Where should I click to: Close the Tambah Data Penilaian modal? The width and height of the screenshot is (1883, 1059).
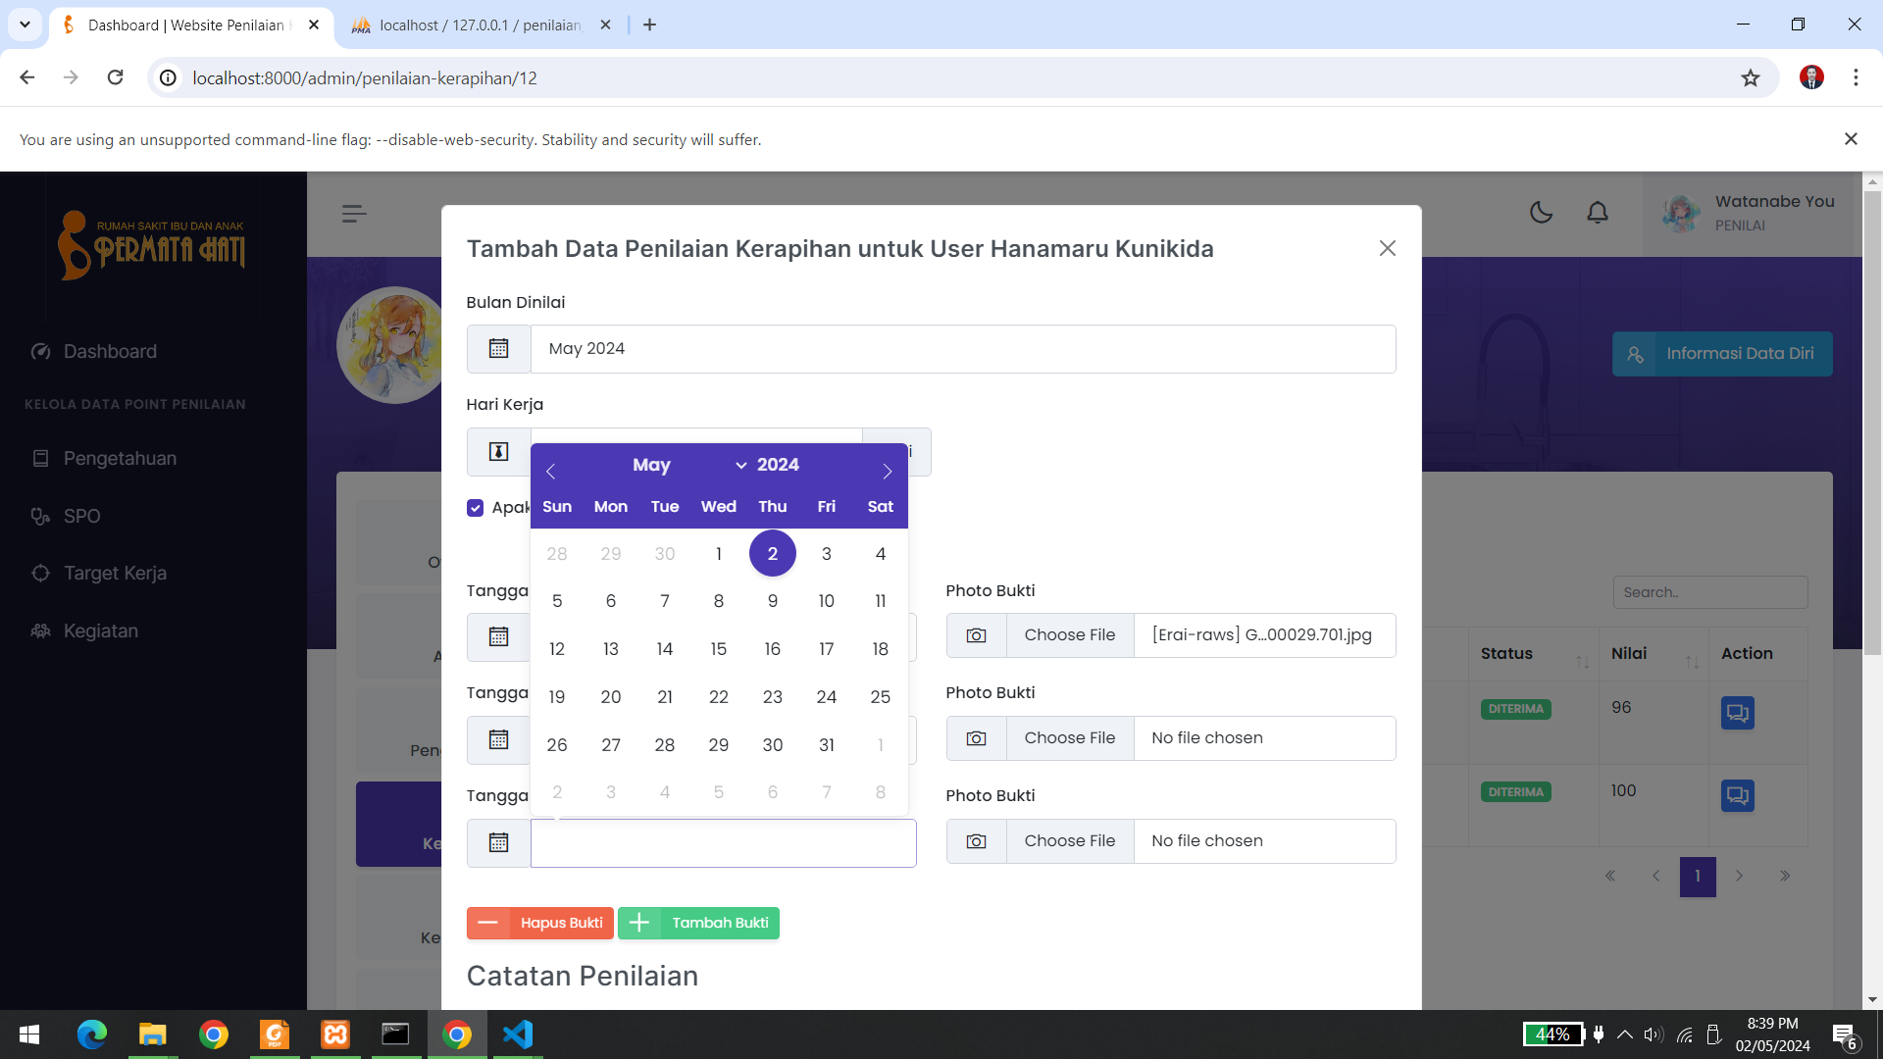pyautogui.click(x=1387, y=249)
